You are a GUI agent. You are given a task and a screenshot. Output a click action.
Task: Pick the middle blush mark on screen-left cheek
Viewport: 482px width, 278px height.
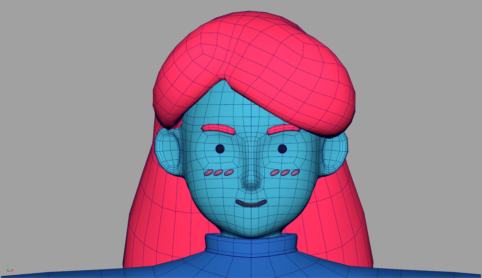218,172
